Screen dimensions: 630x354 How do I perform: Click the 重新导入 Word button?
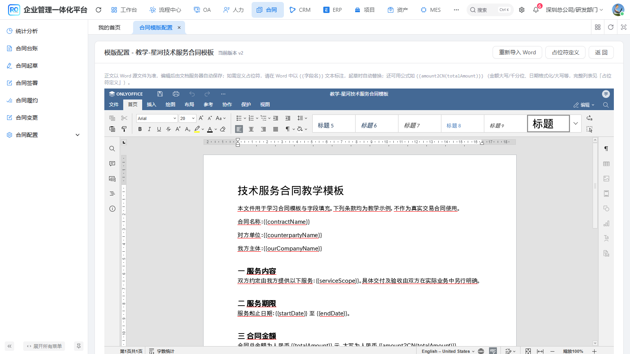pos(517,52)
